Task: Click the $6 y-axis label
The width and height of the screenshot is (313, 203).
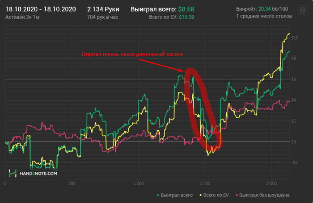Action: (x=293, y=79)
